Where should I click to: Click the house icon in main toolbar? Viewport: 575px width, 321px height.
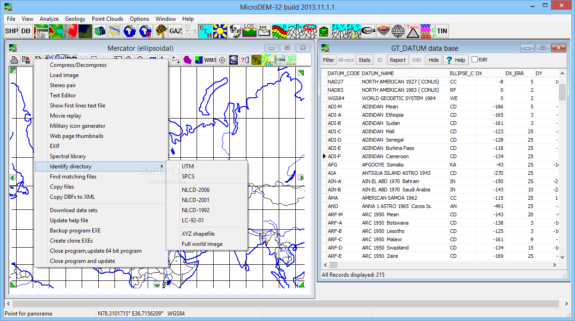324,31
